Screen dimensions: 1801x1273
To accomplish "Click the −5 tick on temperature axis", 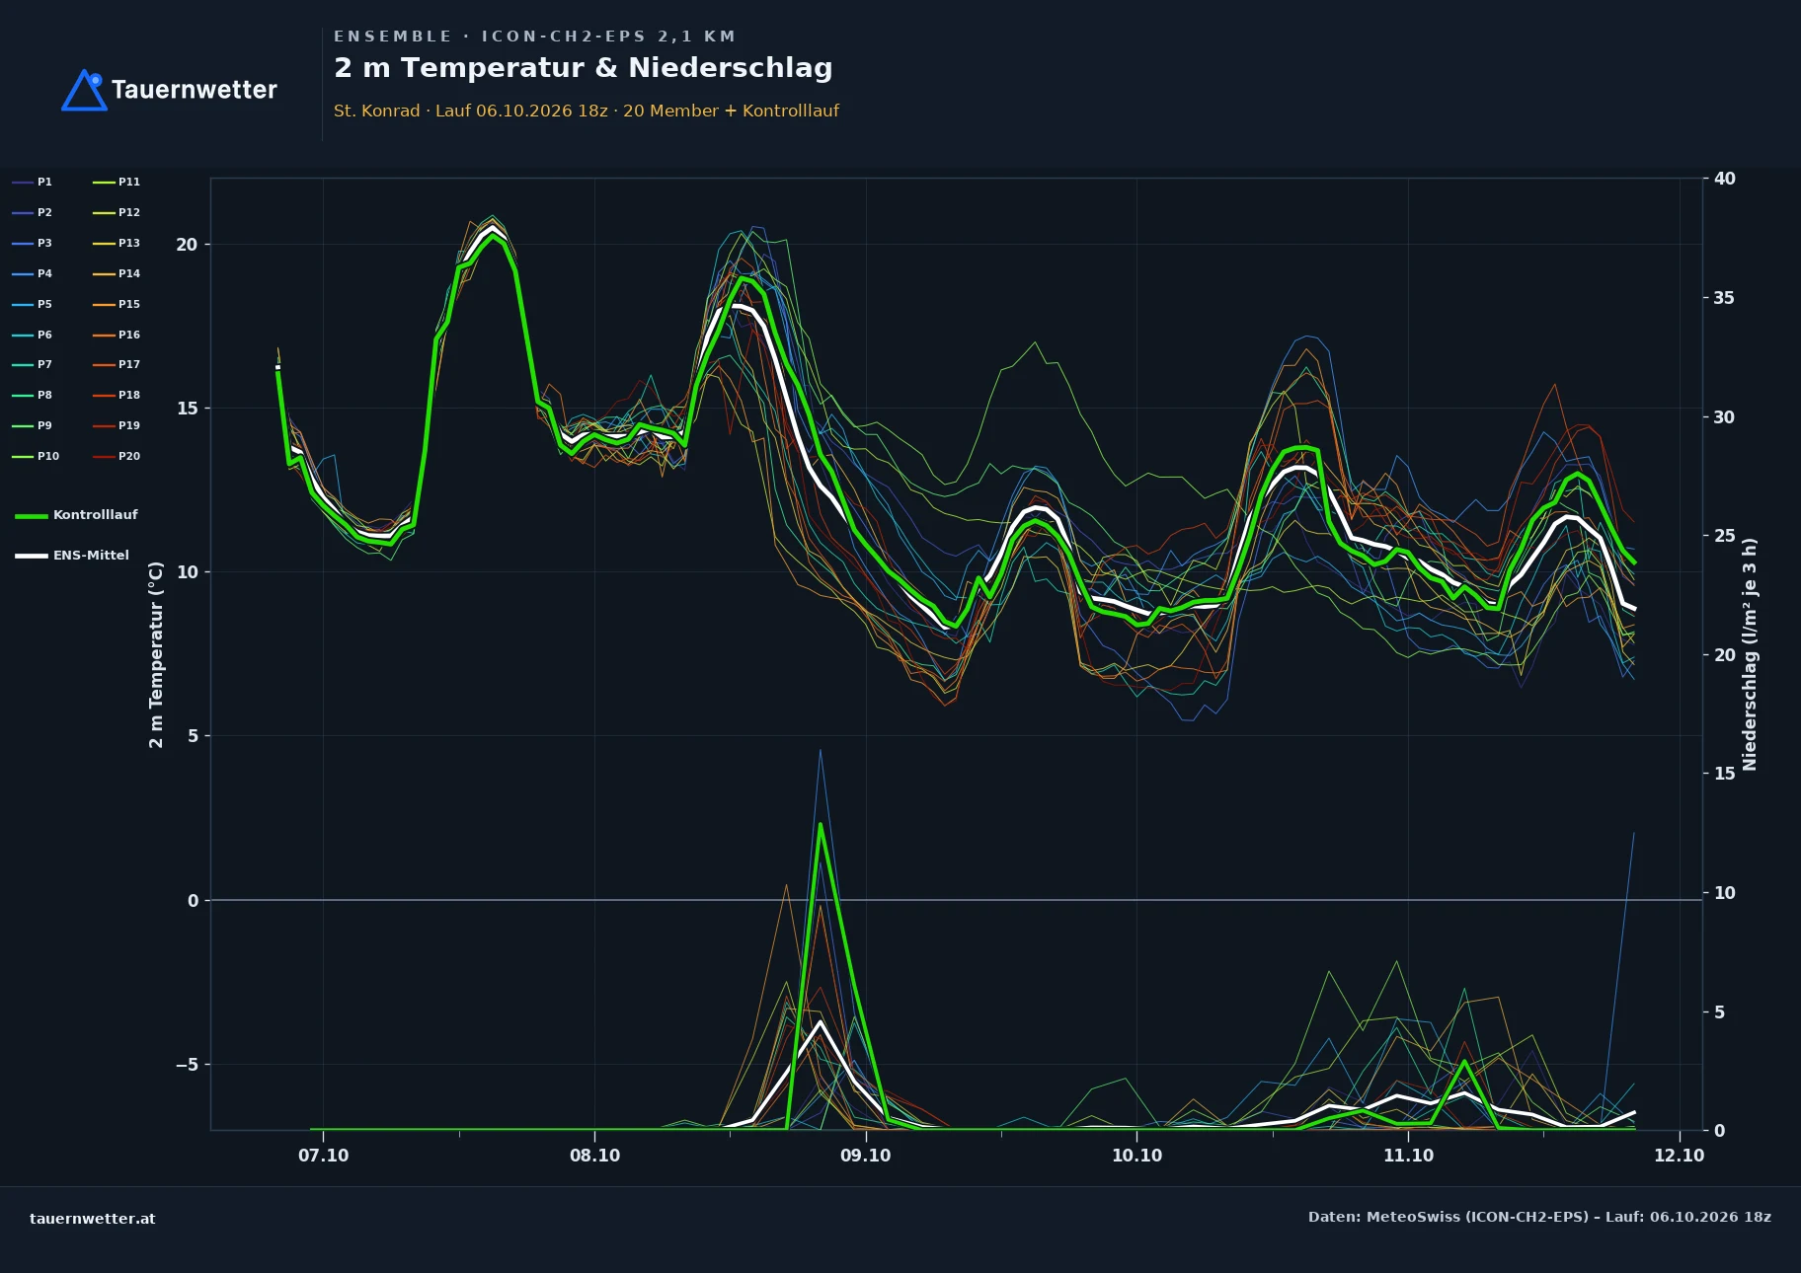I will click(187, 1065).
